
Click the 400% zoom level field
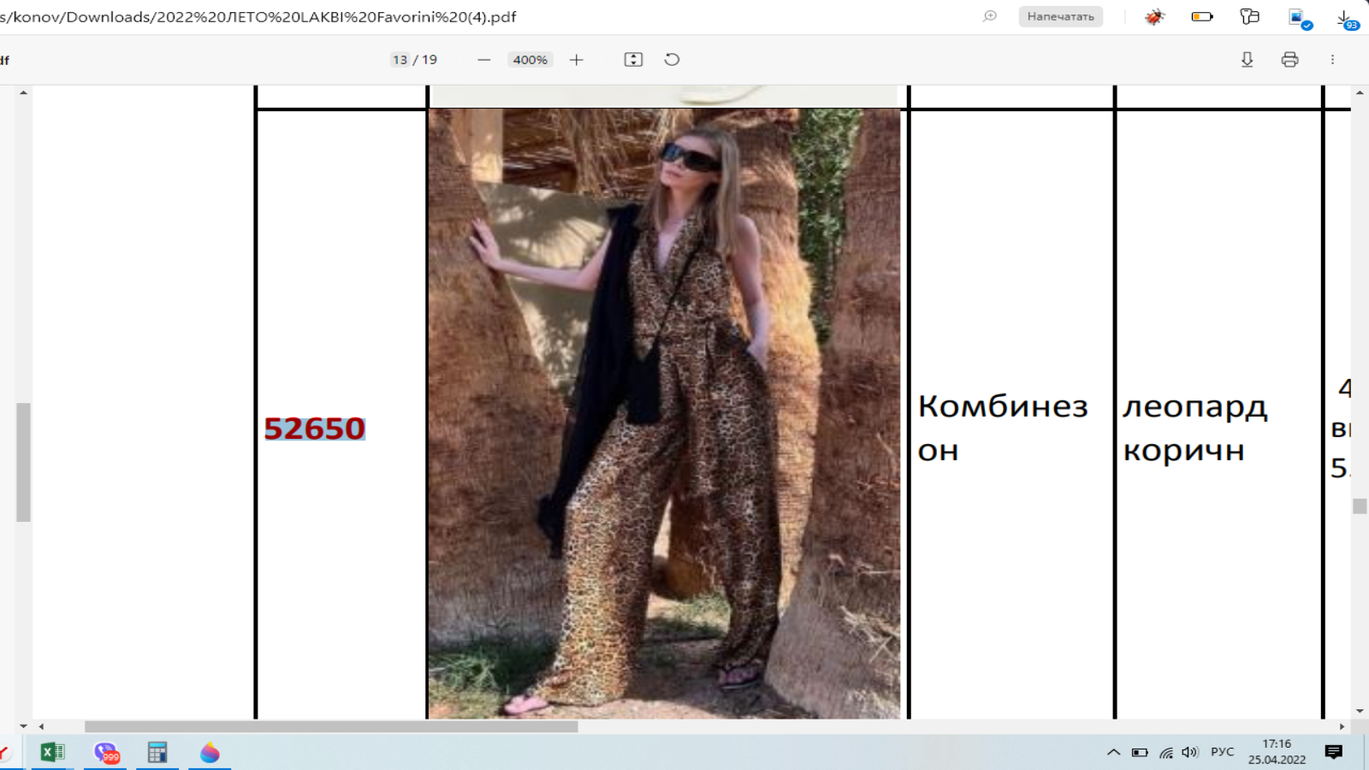coord(530,60)
